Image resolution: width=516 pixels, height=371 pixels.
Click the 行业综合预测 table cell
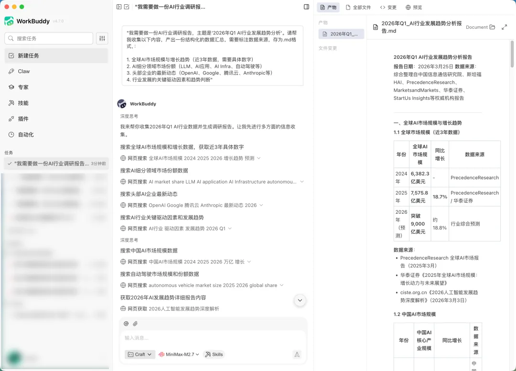click(x=474, y=224)
